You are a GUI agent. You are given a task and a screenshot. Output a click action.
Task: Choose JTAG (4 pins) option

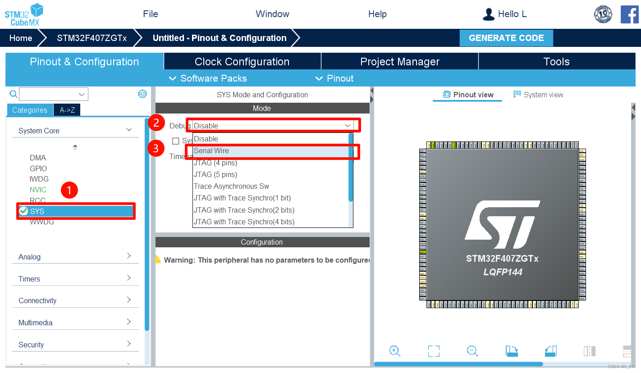click(271, 163)
